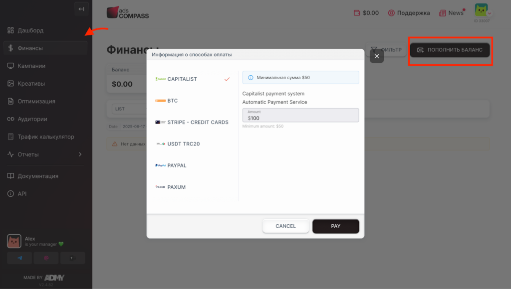
Task: Click the Креативы image icon
Action: click(11, 84)
